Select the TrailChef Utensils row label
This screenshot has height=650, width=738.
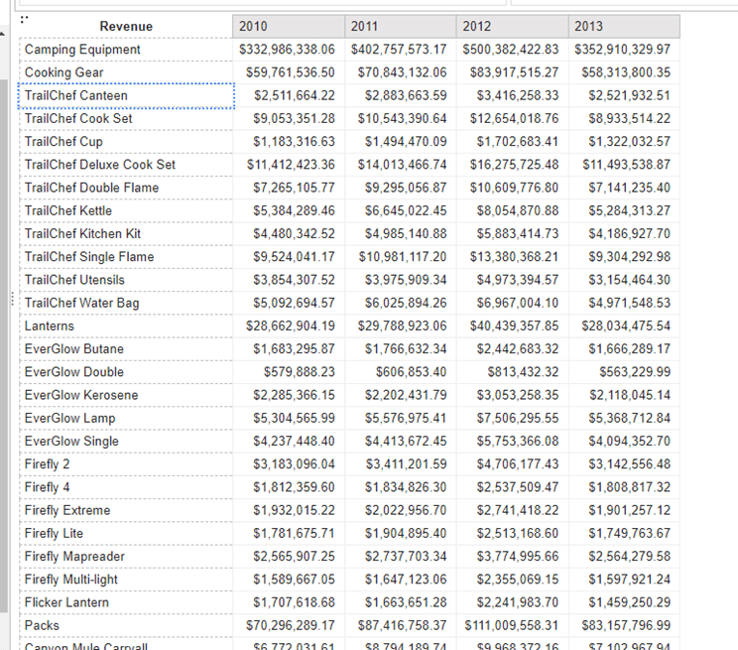coord(126,280)
